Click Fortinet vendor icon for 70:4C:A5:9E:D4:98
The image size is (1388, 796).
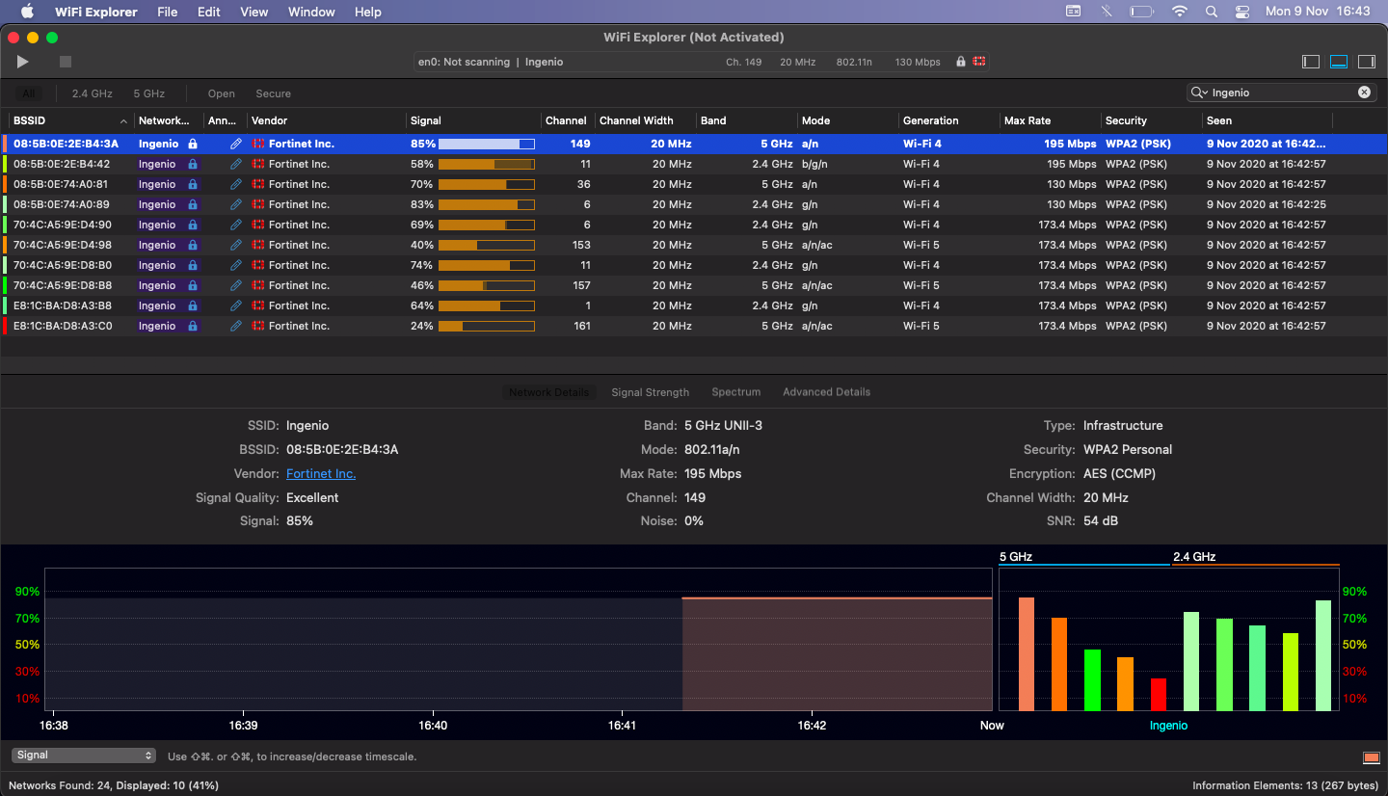258,245
